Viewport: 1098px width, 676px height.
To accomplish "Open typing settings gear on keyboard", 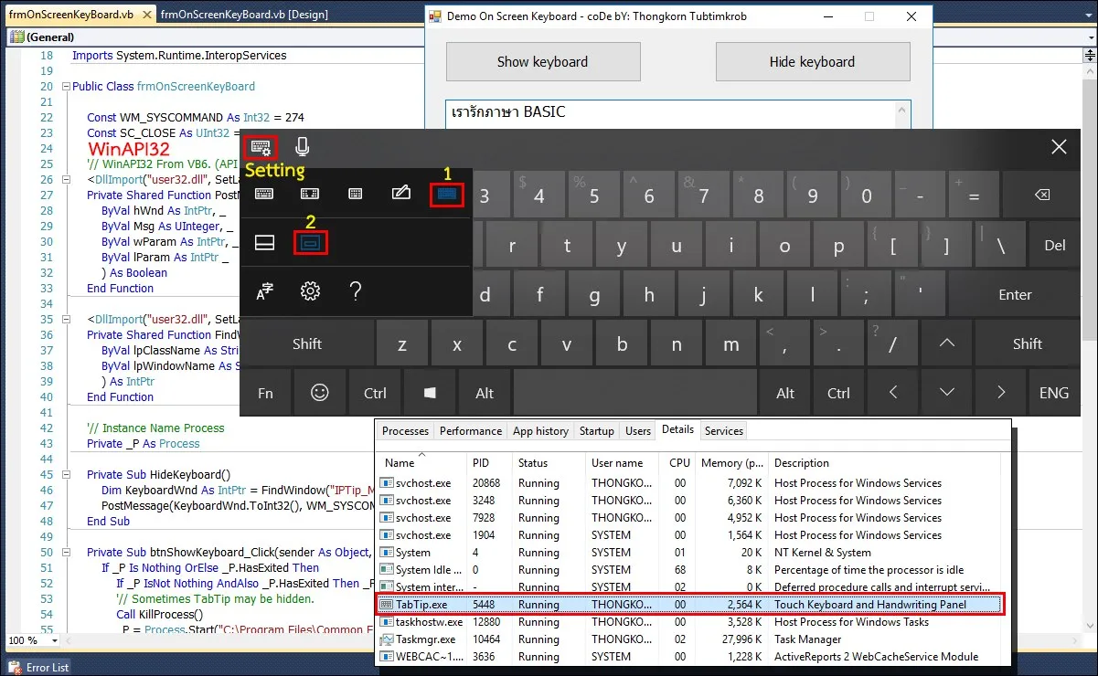I will (310, 291).
